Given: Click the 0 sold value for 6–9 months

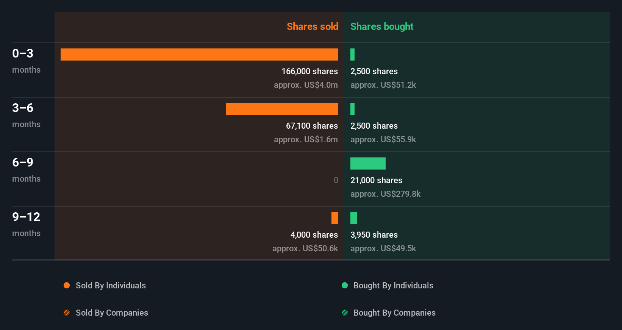Looking at the screenshot, I should [x=336, y=180].
